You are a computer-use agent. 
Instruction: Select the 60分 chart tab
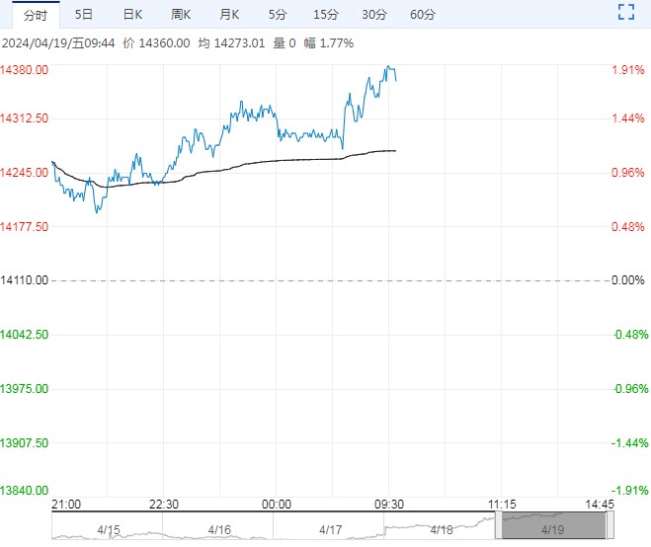pyautogui.click(x=422, y=14)
